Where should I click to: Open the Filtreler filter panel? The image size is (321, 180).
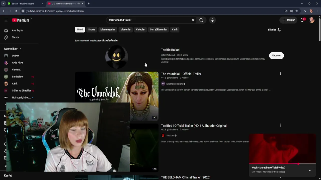pos(274,30)
